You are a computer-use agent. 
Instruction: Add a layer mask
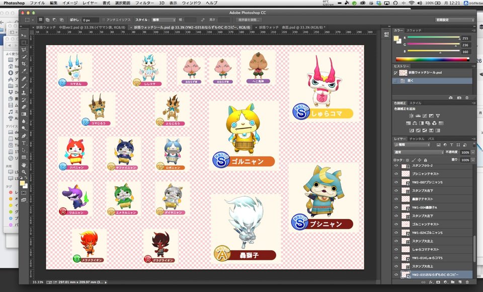click(x=438, y=282)
